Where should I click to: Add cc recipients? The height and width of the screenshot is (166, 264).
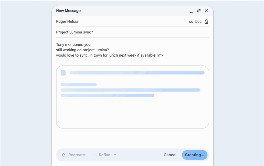(191, 22)
